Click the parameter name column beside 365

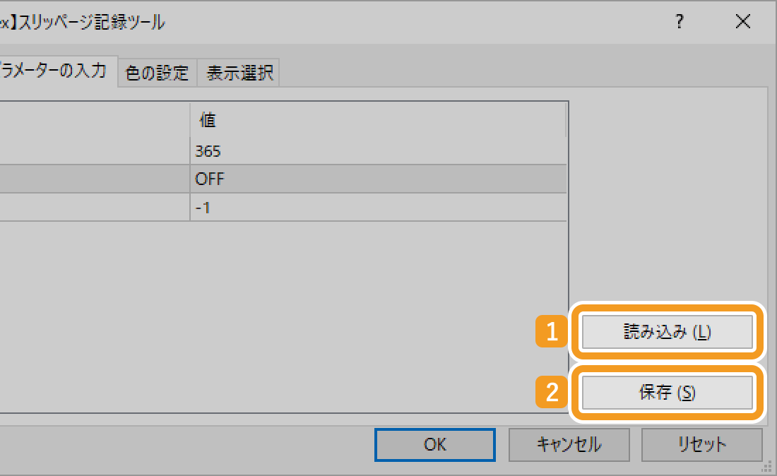tap(92, 150)
